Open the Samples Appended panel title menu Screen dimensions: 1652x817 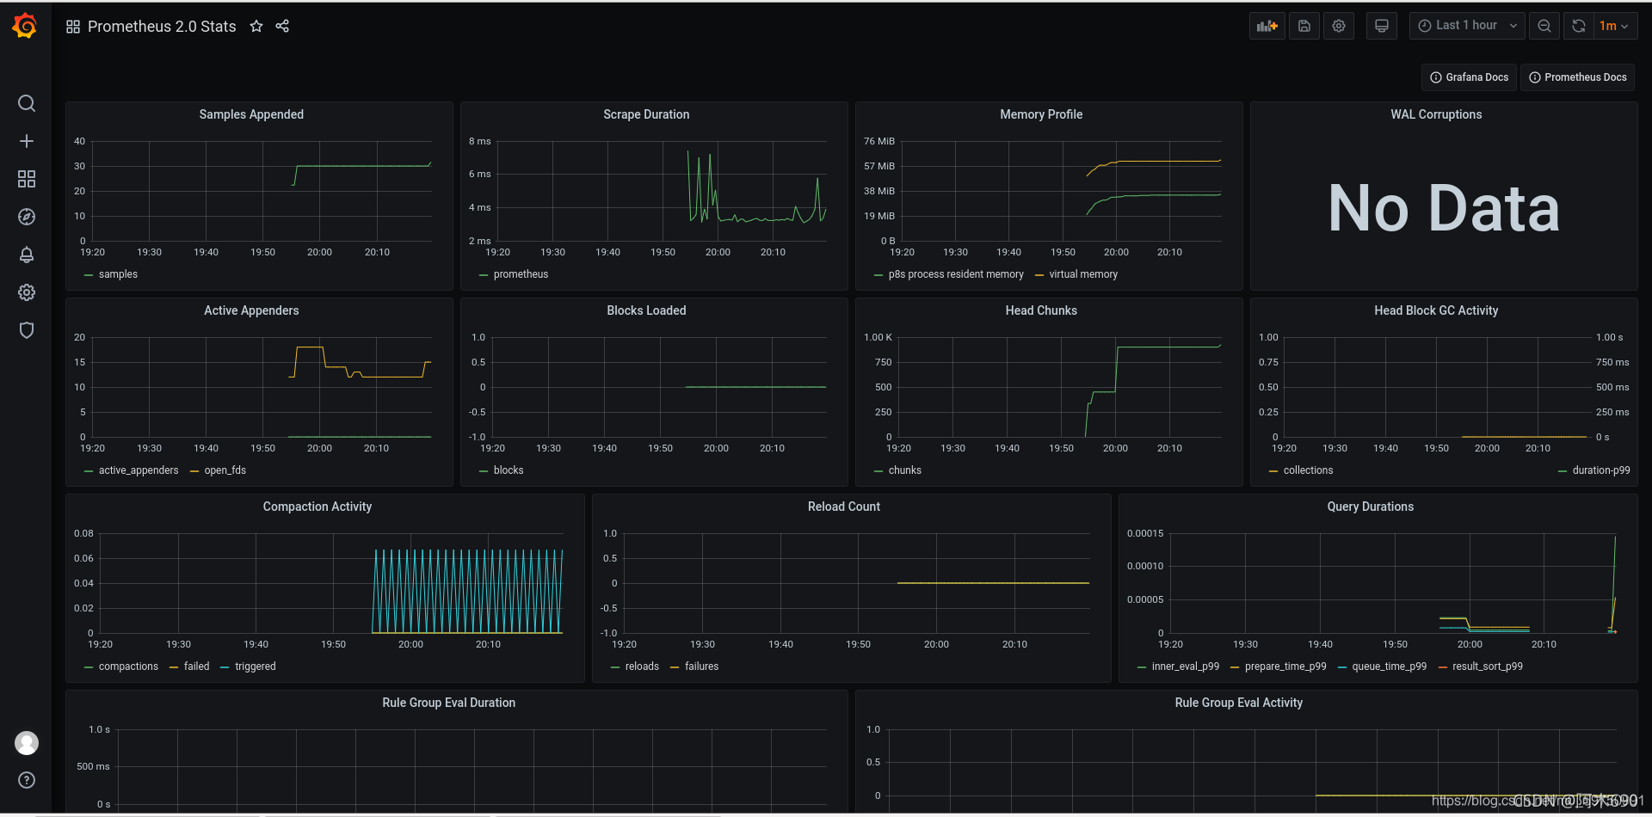(x=251, y=114)
